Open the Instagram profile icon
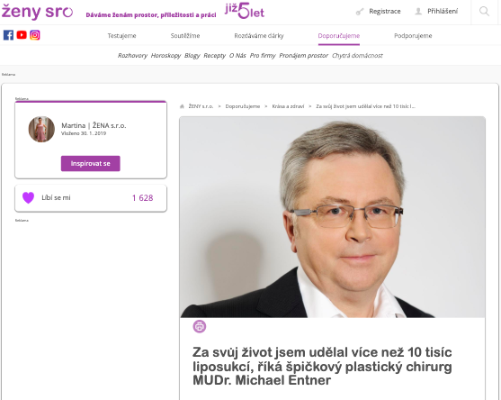The image size is (501, 400). click(x=35, y=35)
